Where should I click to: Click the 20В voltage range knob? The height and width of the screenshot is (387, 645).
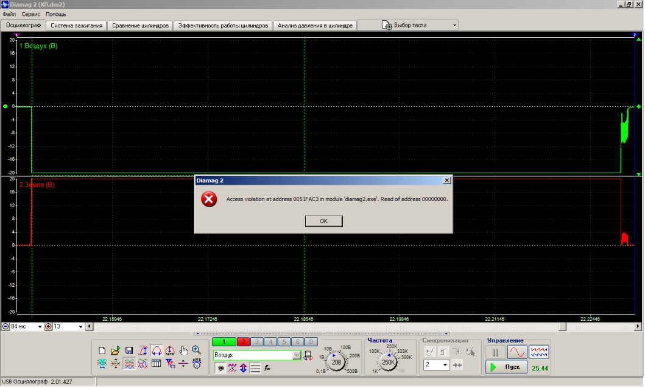[x=336, y=362]
